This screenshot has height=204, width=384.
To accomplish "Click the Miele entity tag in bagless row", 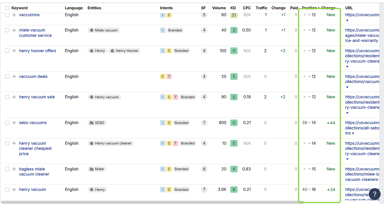I will pyautogui.click(x=97, y=169).
